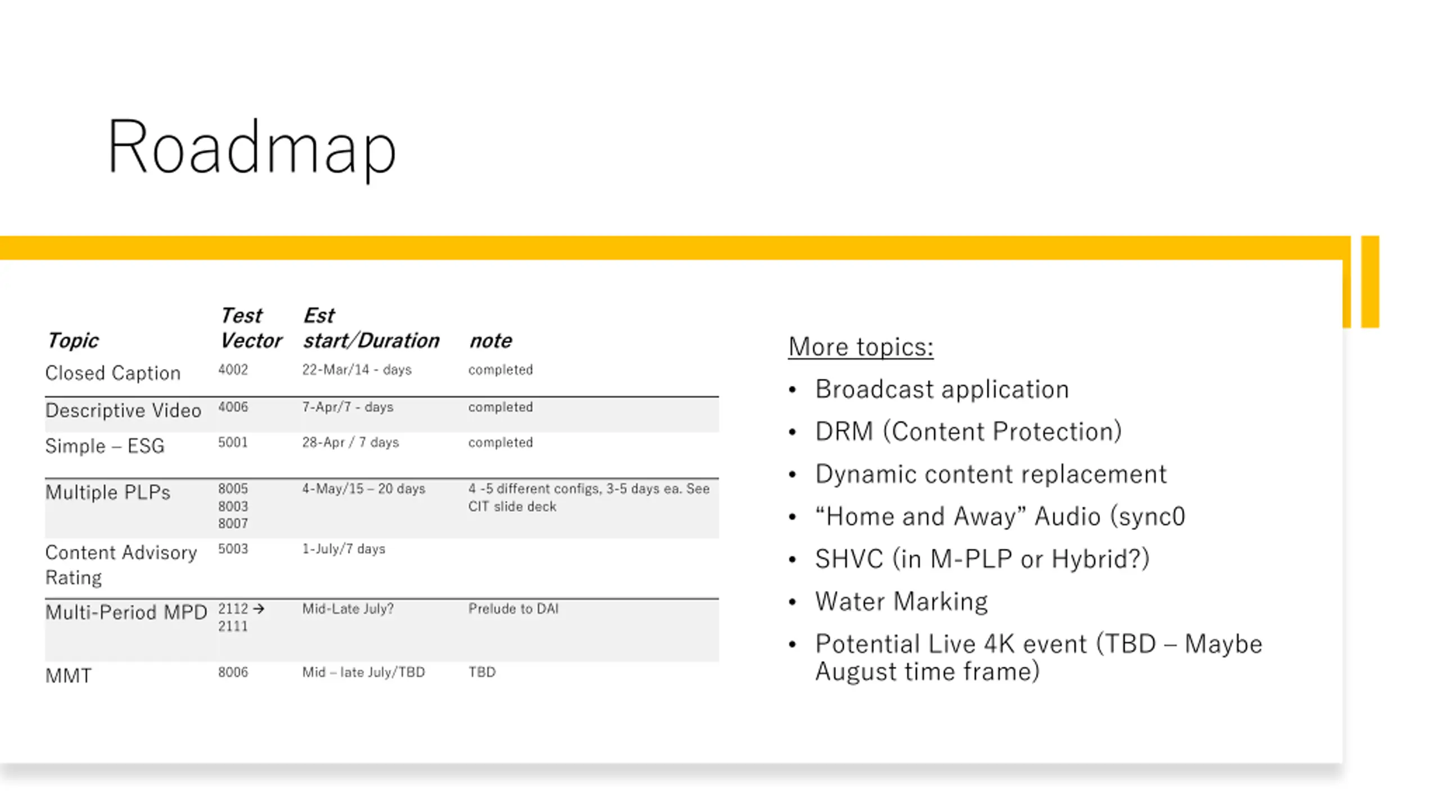Screen dimensions: 1438x809
Task: Click test vector 2112 with arrow
Action: (241, 609)
